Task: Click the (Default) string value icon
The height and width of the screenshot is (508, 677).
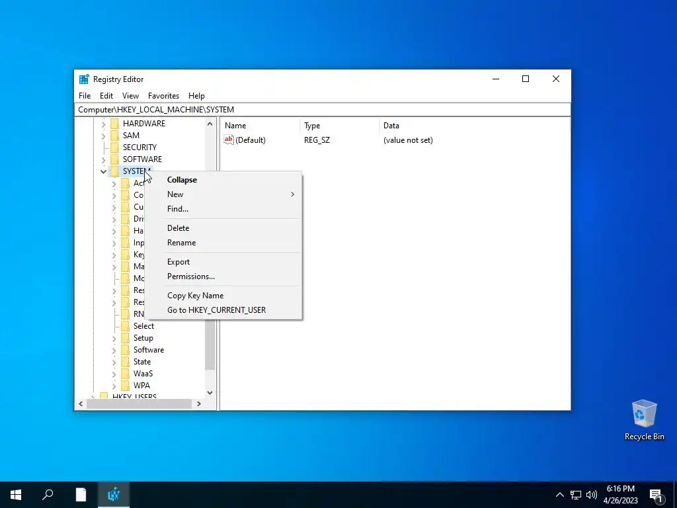Action: pyautogui.click(x=228, y=140)
